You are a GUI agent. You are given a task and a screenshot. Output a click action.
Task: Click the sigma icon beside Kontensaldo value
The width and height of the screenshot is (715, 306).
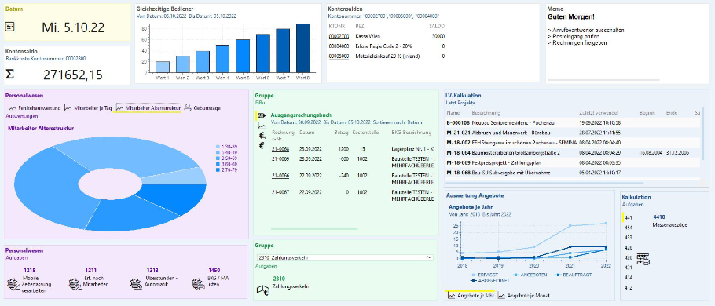point(10,75)
